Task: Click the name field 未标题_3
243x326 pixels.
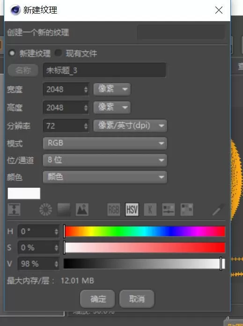Action: 104,70
